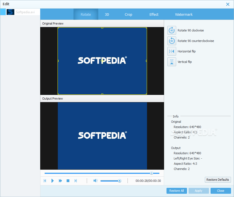Screen dimensions: 234x197
Task: Click the Apply button
Action: [198, 191]
